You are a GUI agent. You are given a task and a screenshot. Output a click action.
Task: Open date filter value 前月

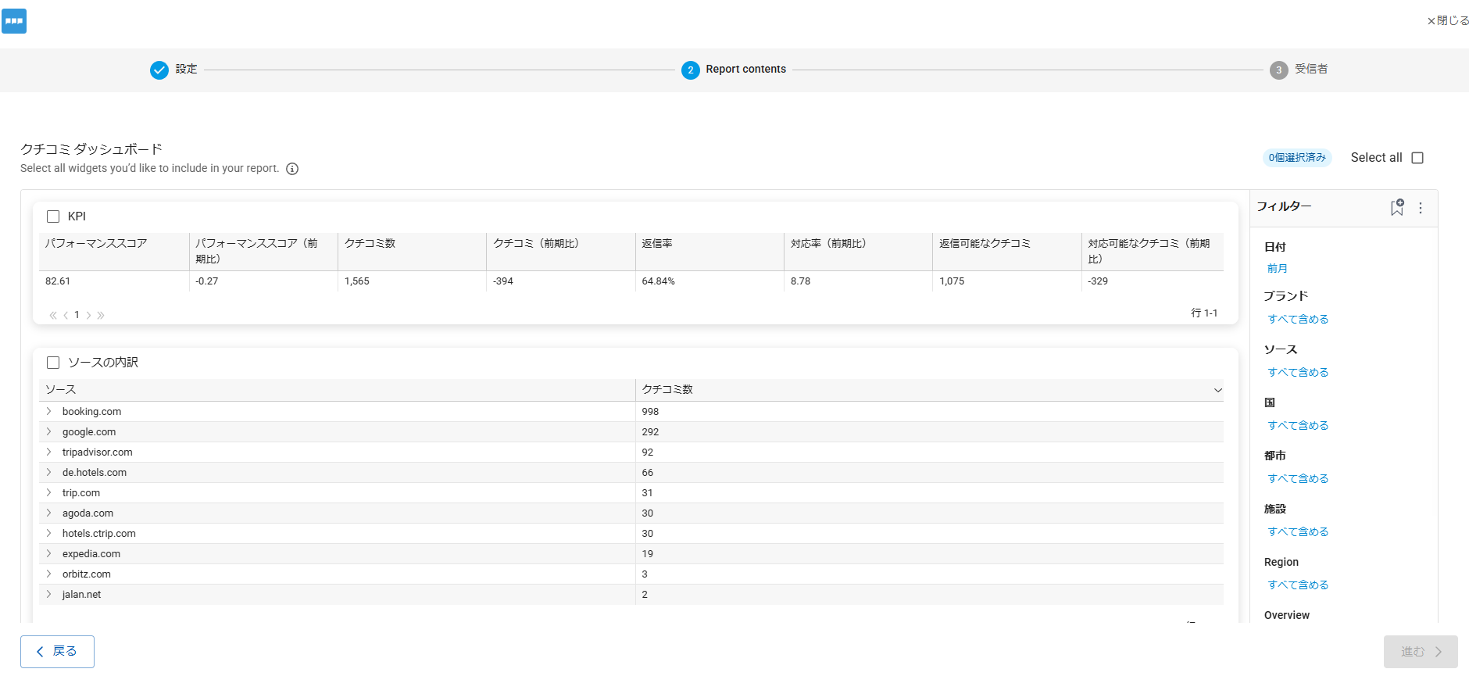point(1277,268)
